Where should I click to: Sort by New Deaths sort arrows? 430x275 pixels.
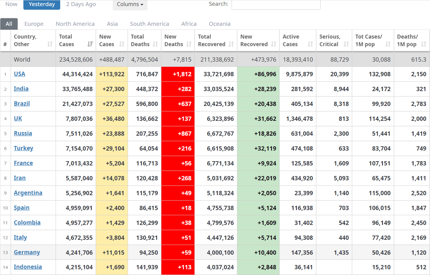pyautogui.click(x=189, y=44)
